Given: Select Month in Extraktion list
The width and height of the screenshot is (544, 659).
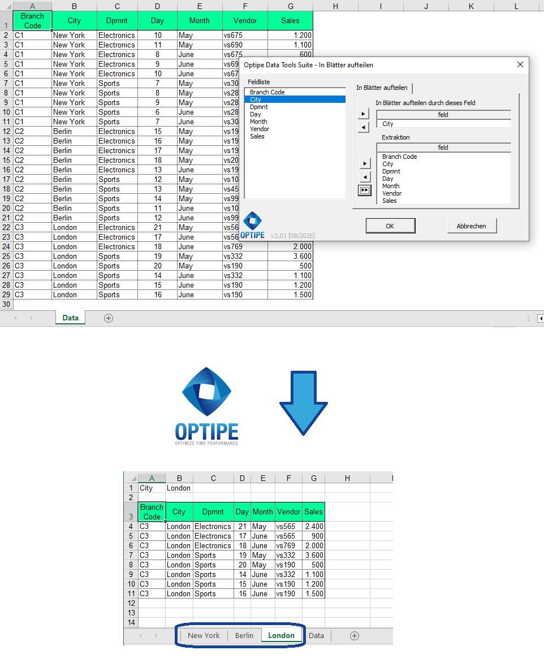Looking at the screenshot, I should tap(443, 186).
